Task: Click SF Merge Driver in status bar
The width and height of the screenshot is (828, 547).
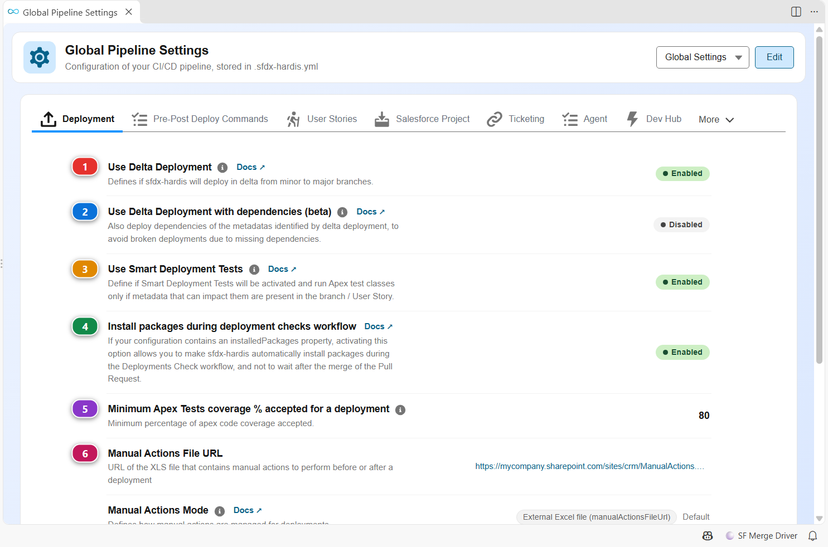Action: (762, 536)
